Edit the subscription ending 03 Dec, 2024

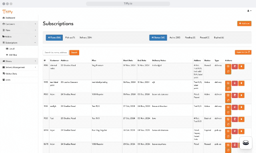pyautogui.click(x=228, y=95)
